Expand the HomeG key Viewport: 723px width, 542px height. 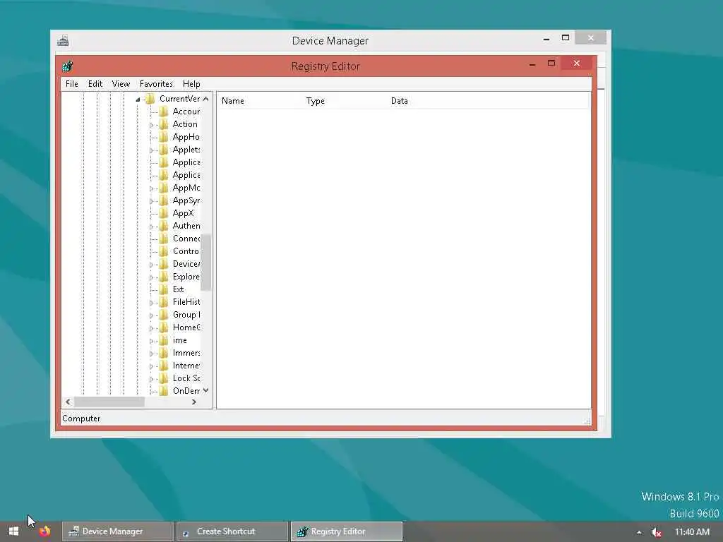pyautogui.click(x=151, y=328)
